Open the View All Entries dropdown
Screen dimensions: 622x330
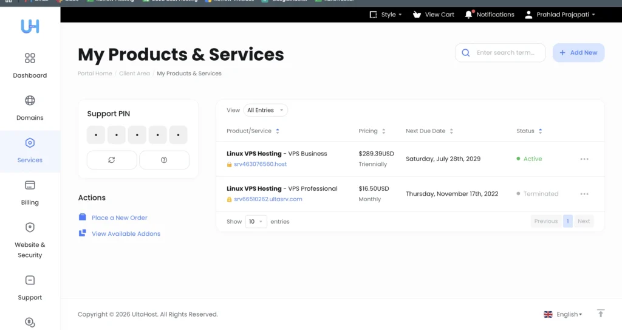tap(265, 111)
